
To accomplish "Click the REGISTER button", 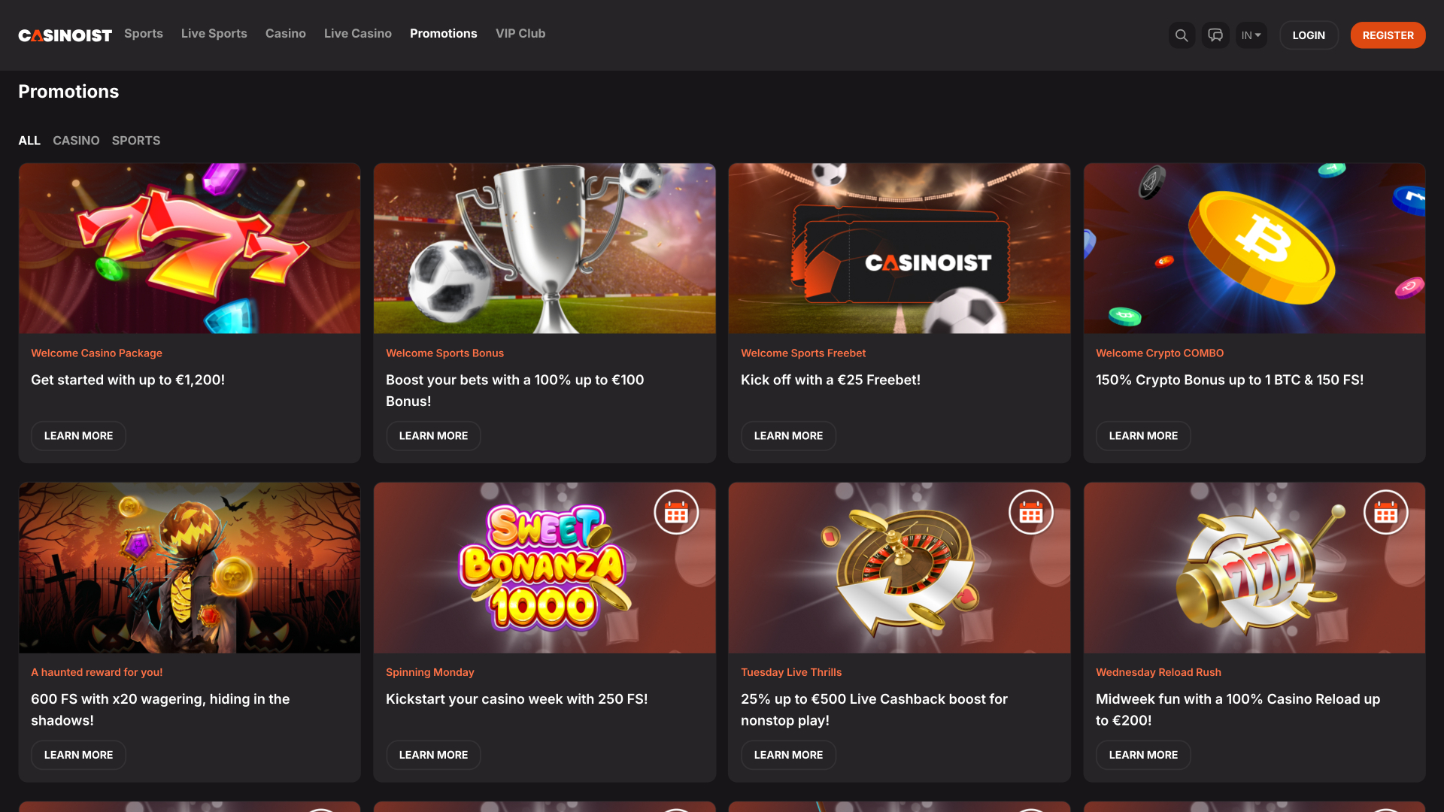I will pyautogui.click(x=1388, y=35).
